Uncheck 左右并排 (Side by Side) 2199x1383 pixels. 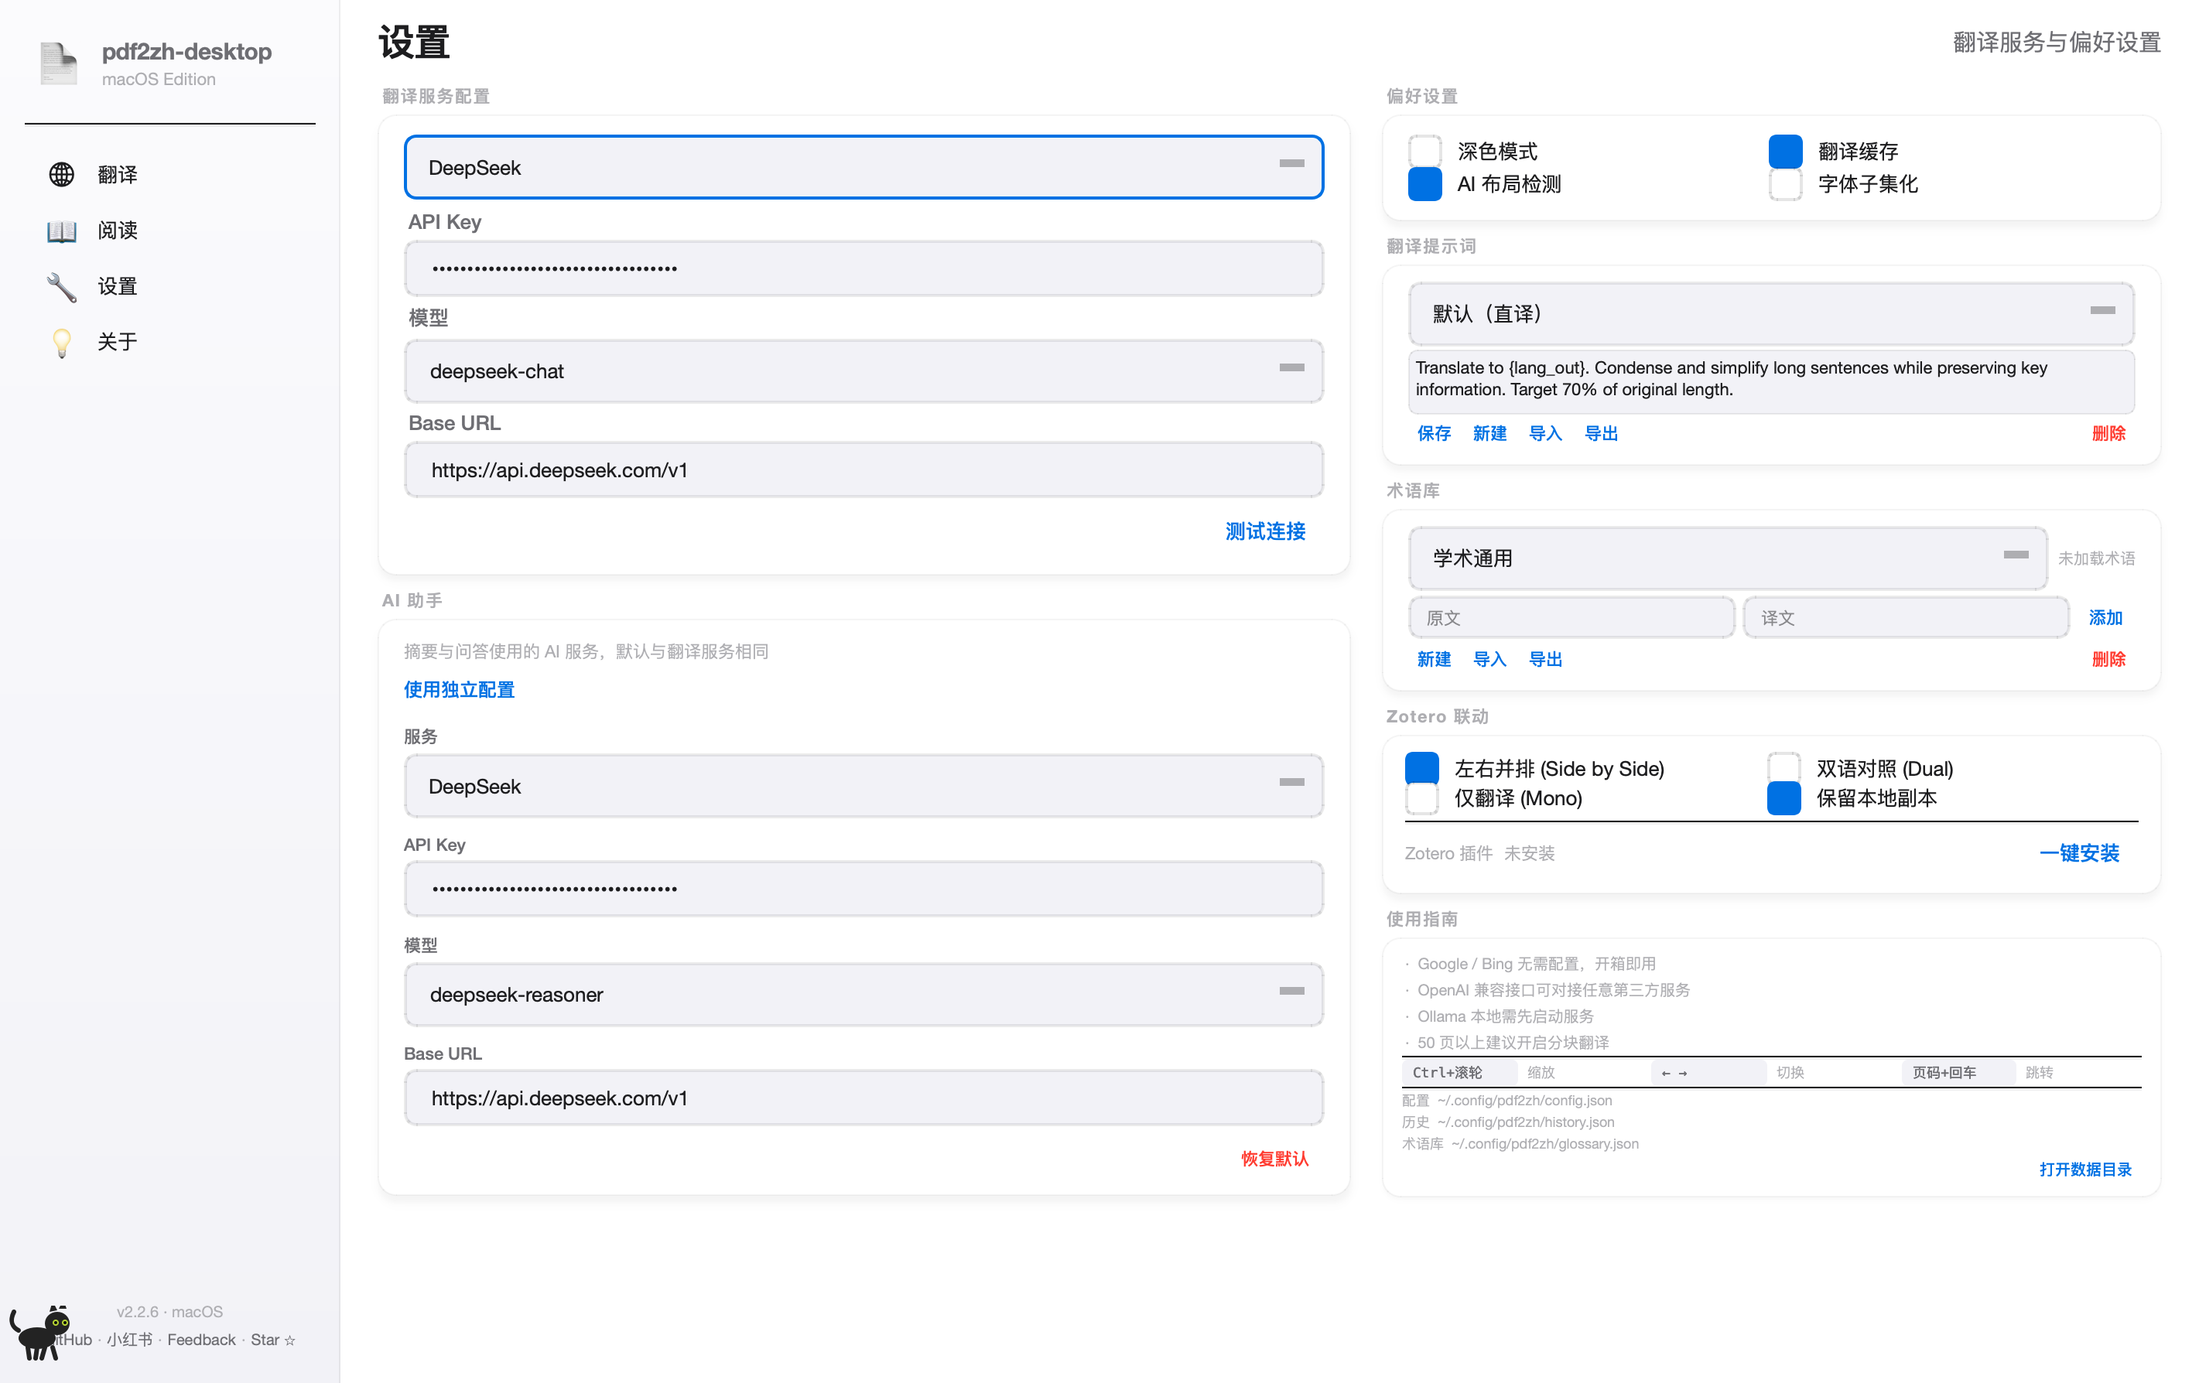1422,768
